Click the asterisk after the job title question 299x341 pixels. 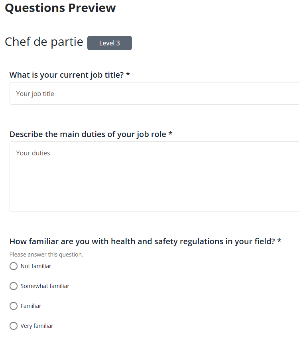[128, 75]
